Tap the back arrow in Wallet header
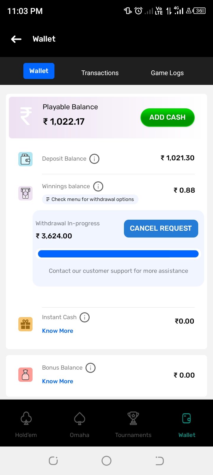 [x=16, y=39]
